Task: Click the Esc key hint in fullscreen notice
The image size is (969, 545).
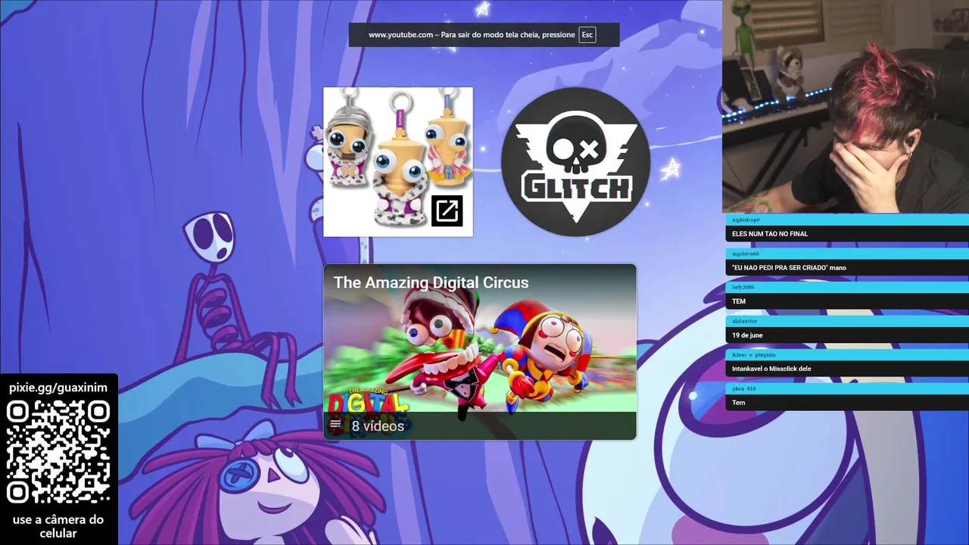Action: pos(587,35)
